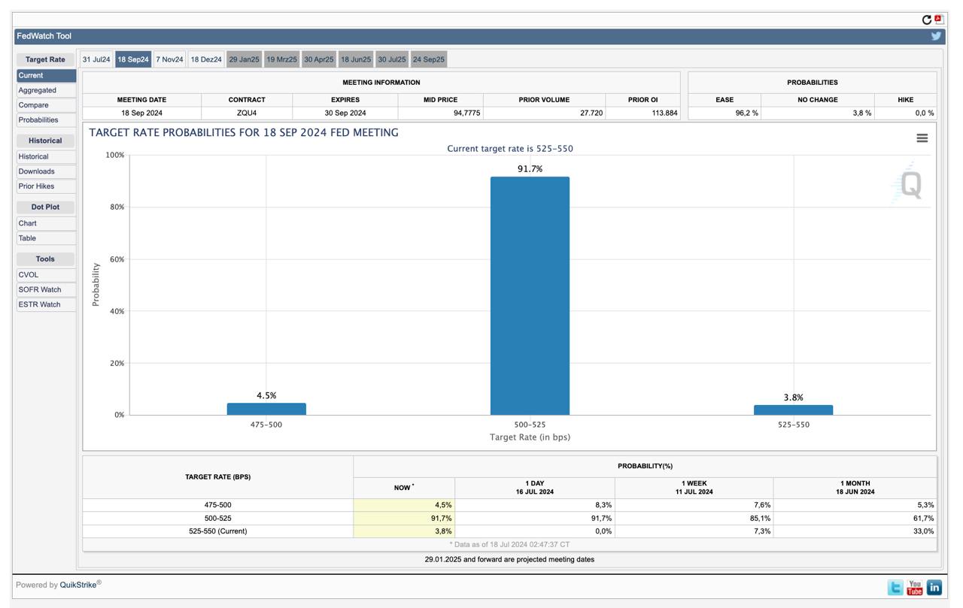
Task: Click the LinkedIn icon in footer
Action: pyautogui.click(x=934, y=588)
